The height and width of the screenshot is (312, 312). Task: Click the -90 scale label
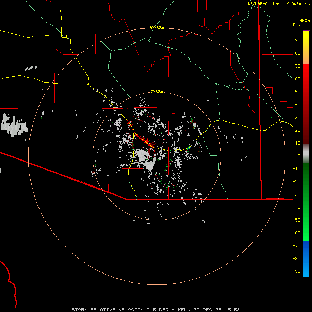click(x=296, y=271)
